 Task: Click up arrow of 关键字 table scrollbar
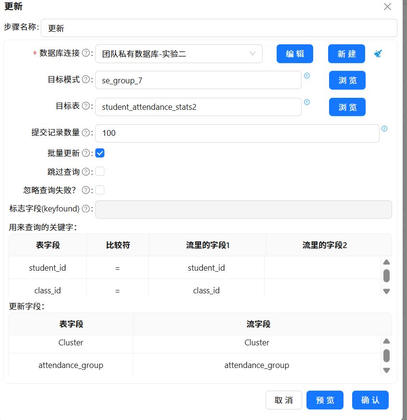(x=386, y=262)
